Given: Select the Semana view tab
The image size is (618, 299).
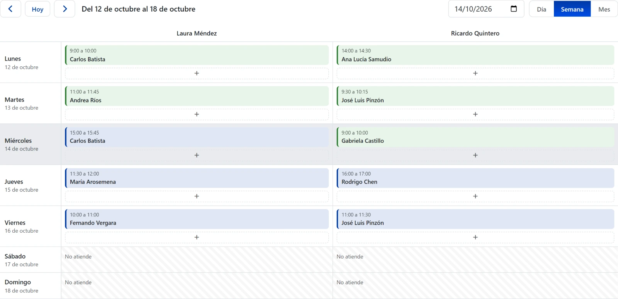Looking at the screenshot, I should [572, 9].
